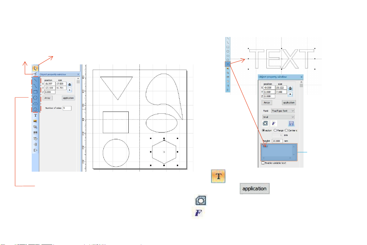Click the enlarged blue F font icon image

pos(198,213)
